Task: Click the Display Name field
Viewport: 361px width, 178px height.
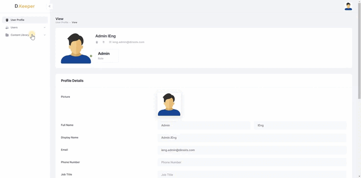Action: (x=252, y=138)
